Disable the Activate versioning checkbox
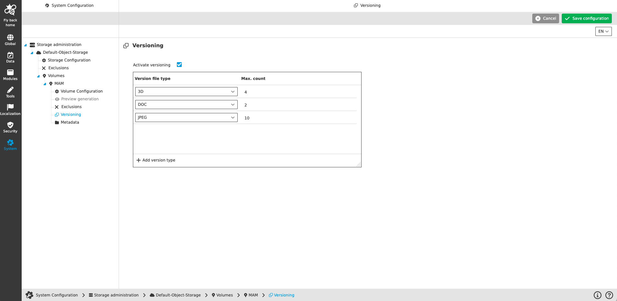The image size is (617, 301). click(179, 64)
